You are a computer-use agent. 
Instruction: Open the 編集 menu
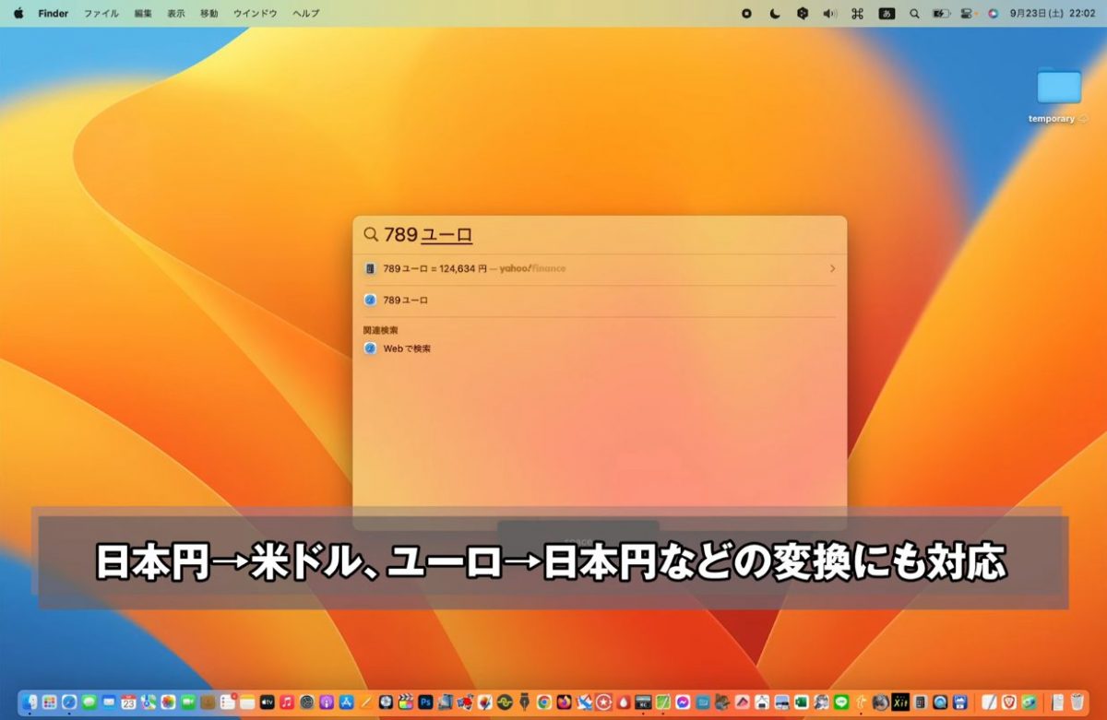point(143,14)
